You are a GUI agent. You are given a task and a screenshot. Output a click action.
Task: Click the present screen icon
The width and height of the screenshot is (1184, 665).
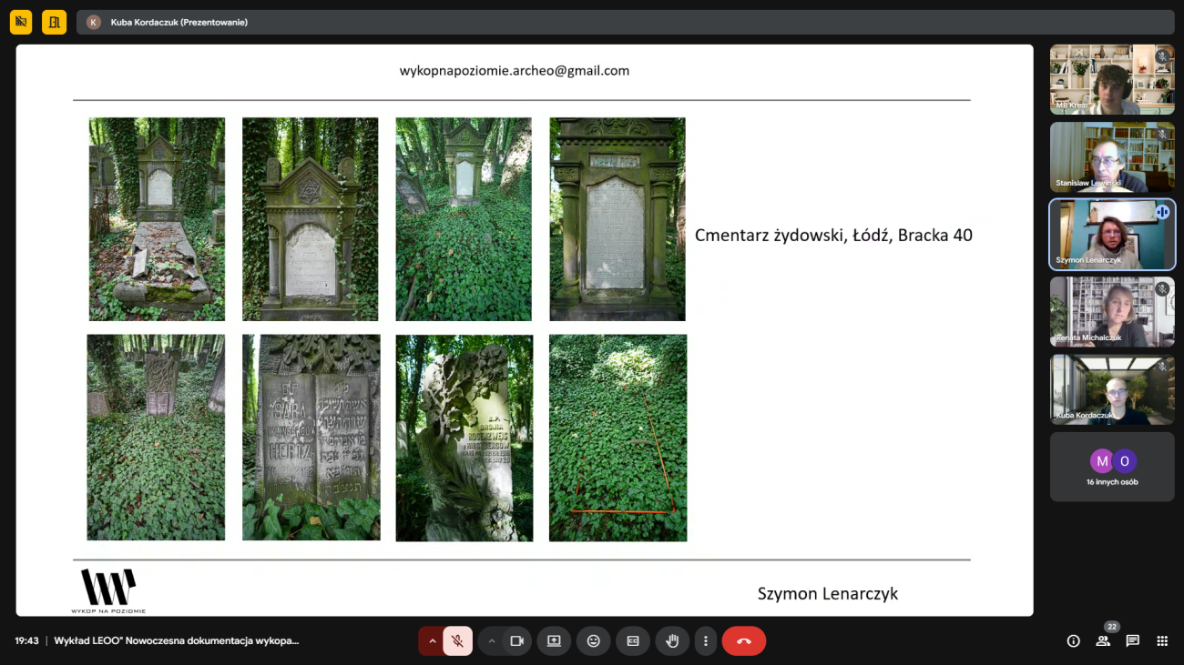coord(554,641)
